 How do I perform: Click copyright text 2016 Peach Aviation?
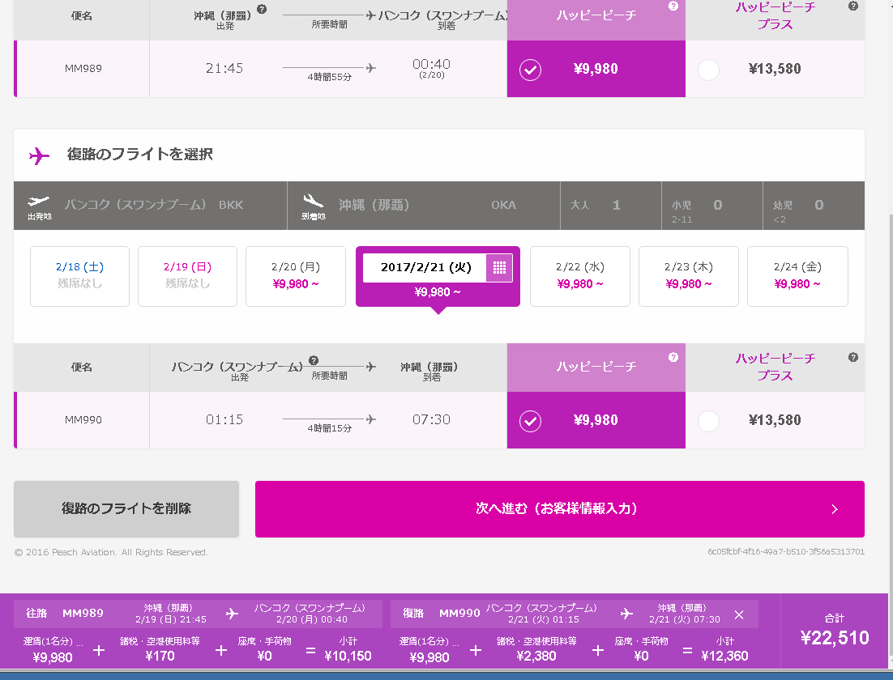pyautogui.click(x=111, y=552)
